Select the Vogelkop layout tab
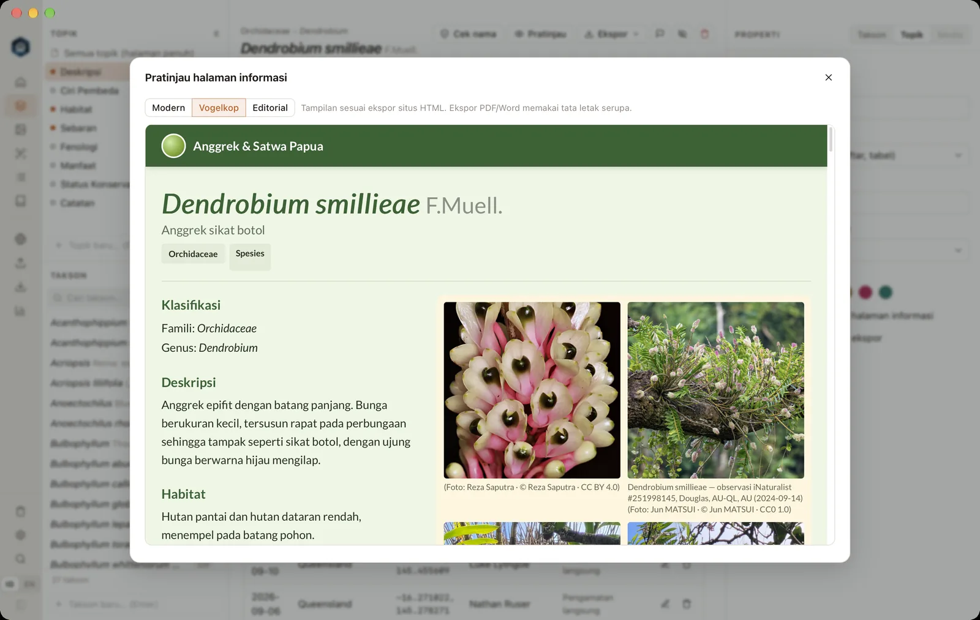 219,108
